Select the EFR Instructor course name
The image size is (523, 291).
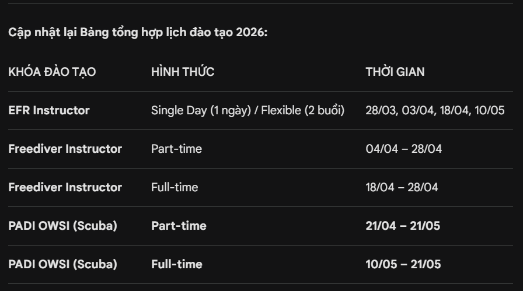(49, 110)
